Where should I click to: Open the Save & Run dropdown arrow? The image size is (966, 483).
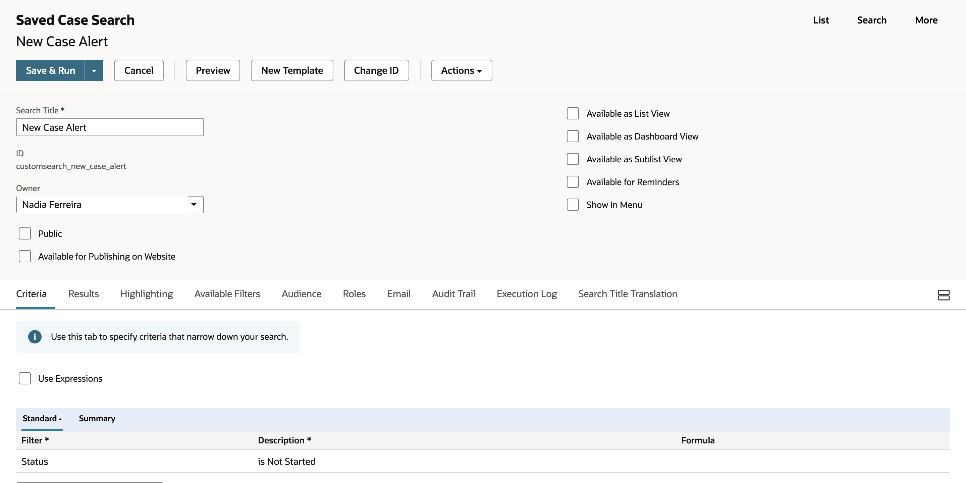click(x=94, y=70)
